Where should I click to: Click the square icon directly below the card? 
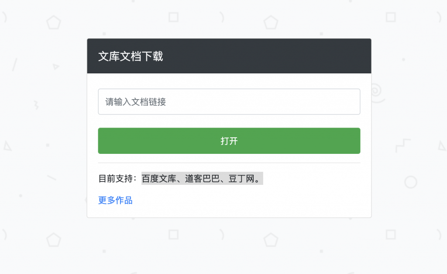[174, 235]
